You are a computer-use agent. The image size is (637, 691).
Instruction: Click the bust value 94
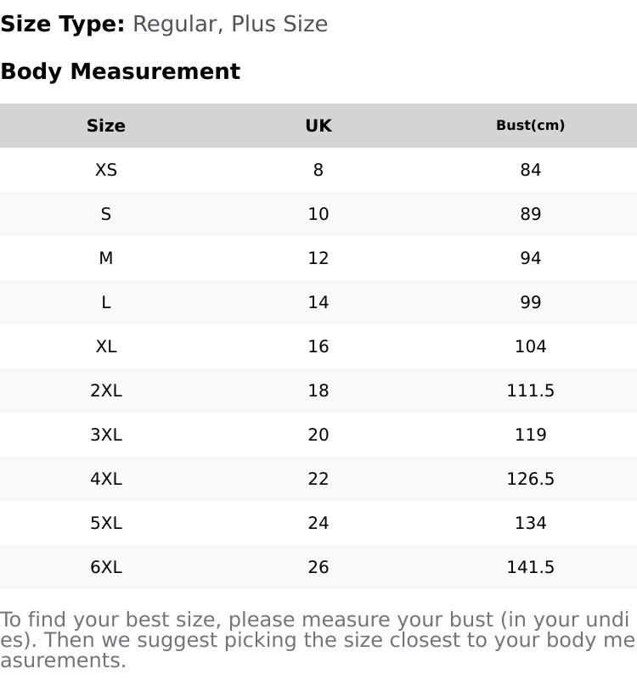[530, 258]
